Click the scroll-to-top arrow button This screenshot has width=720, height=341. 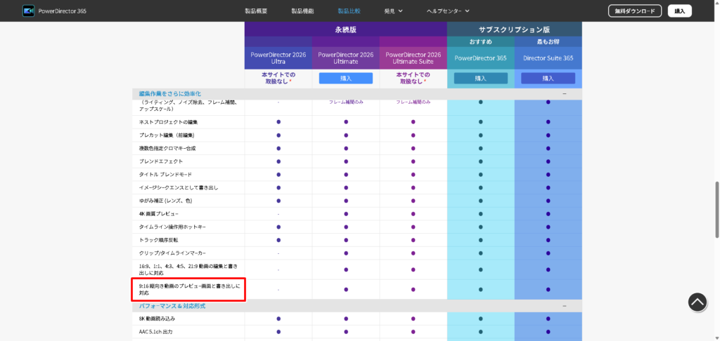click(x=697, y=302)
